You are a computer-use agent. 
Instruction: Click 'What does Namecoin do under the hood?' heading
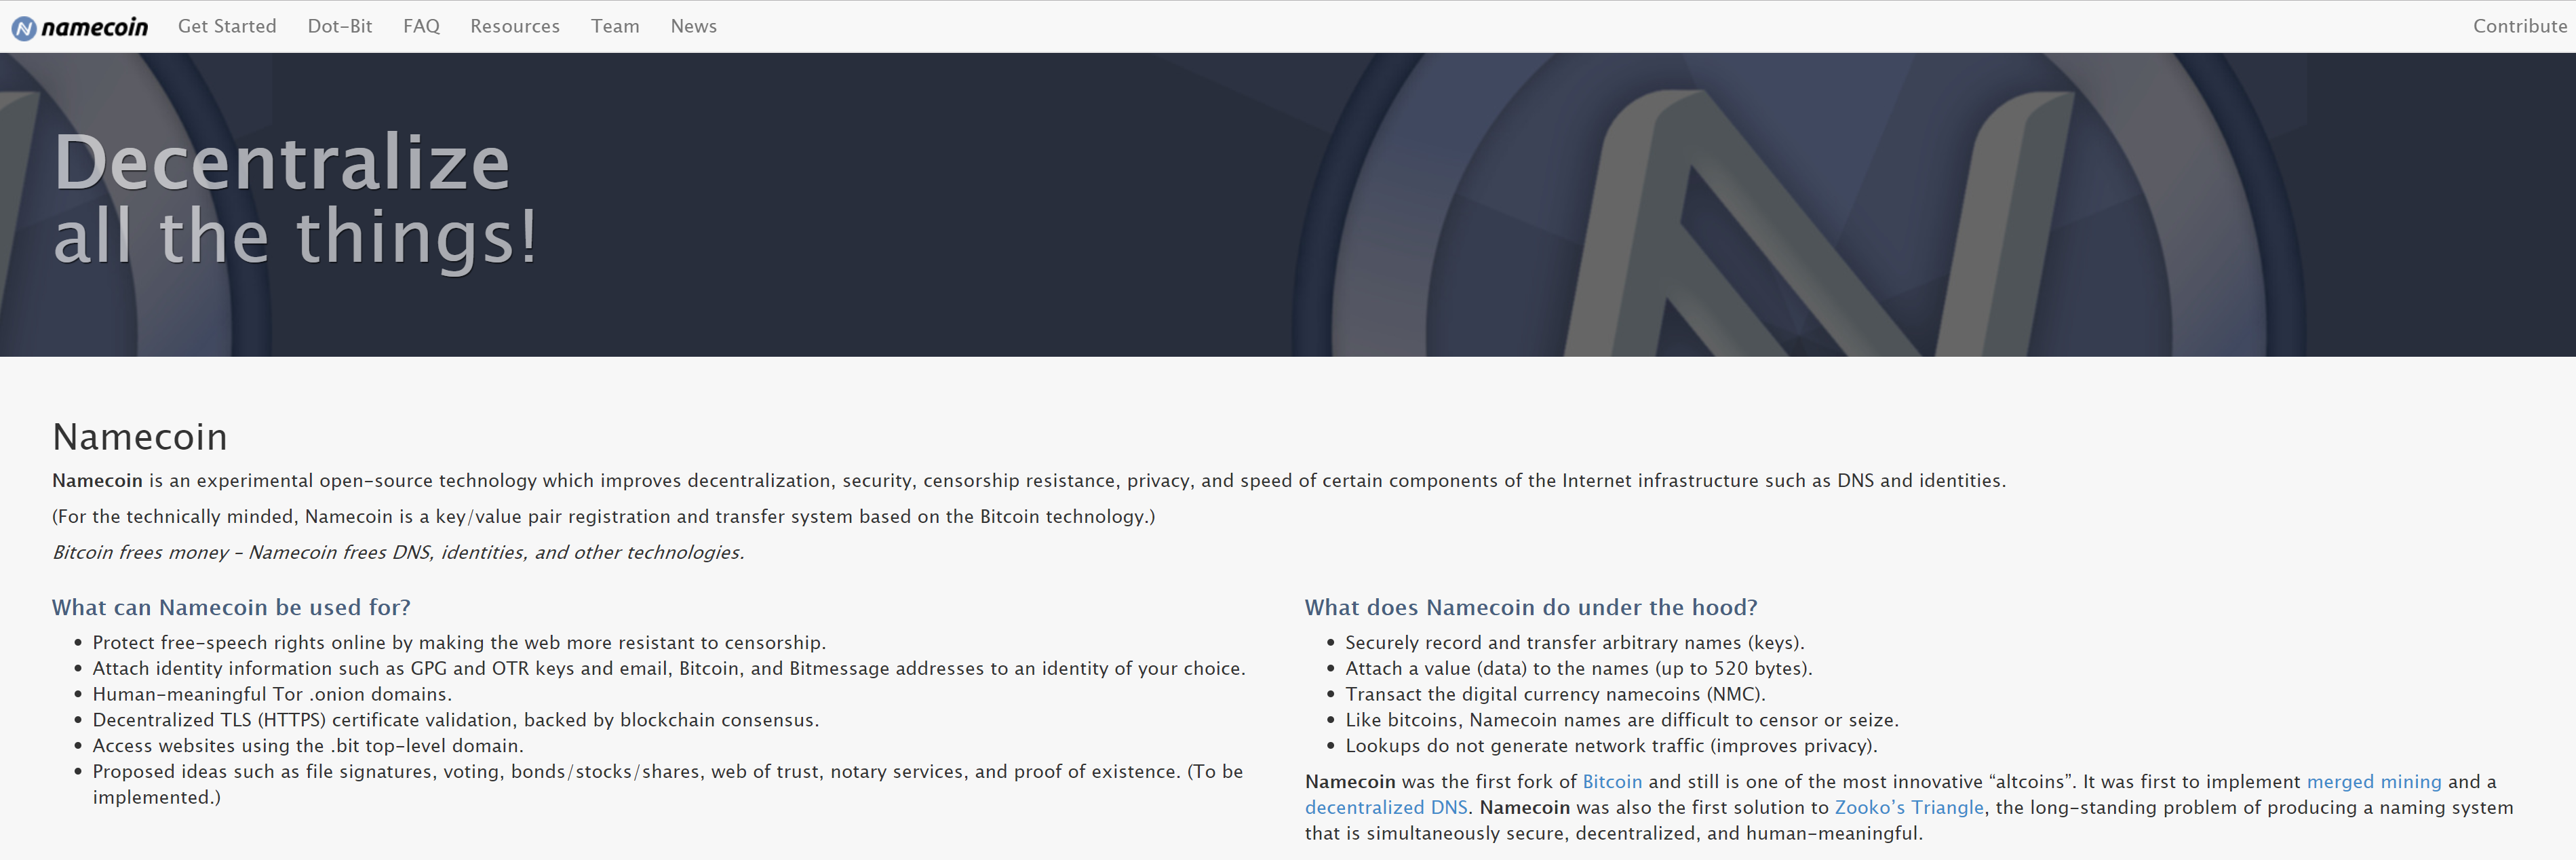[x=1530, y=607]
